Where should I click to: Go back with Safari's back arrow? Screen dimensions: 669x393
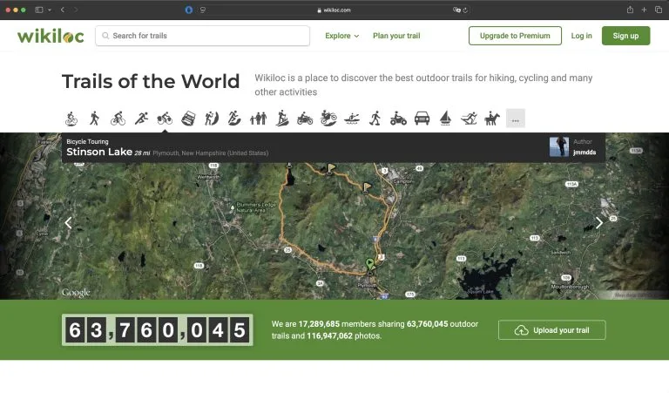click(x=63, y=10)
